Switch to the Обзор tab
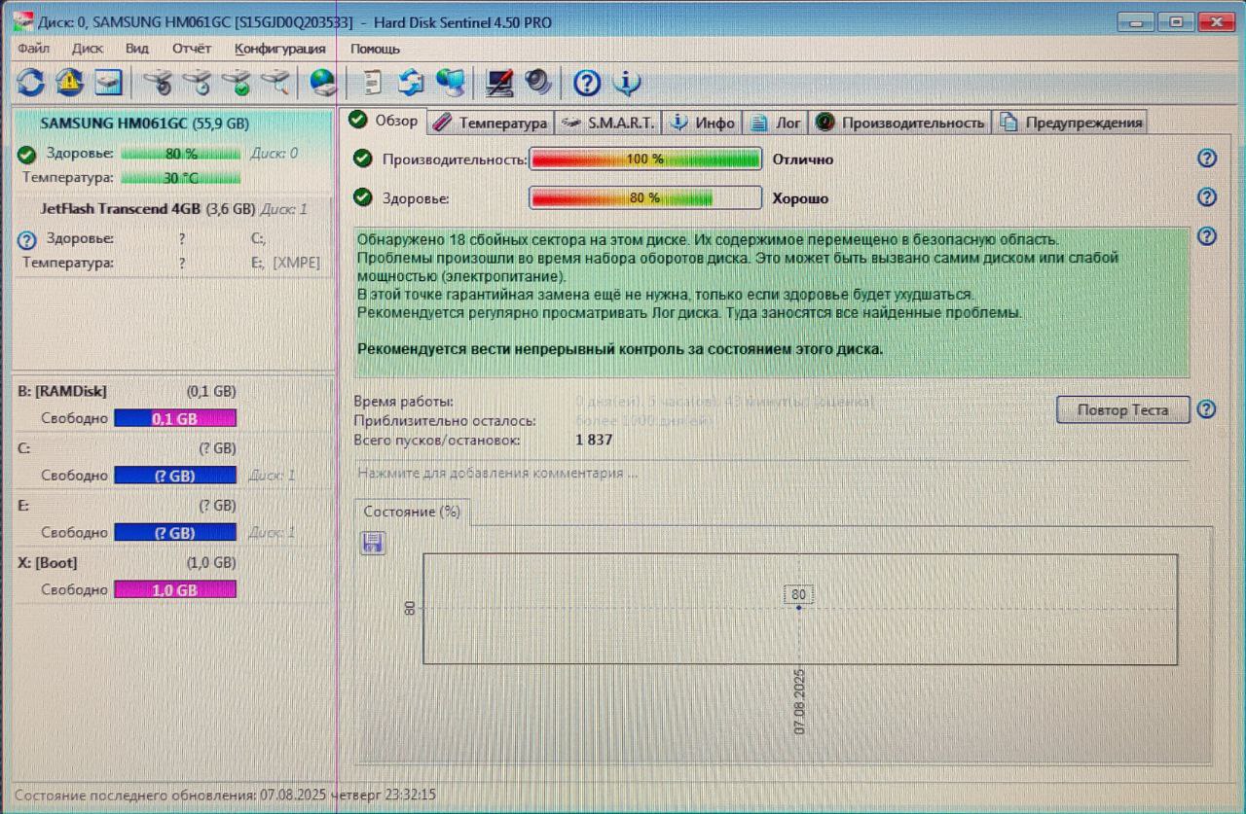The width and height of the screenshot is (1246, 814). tap(385, 121)
